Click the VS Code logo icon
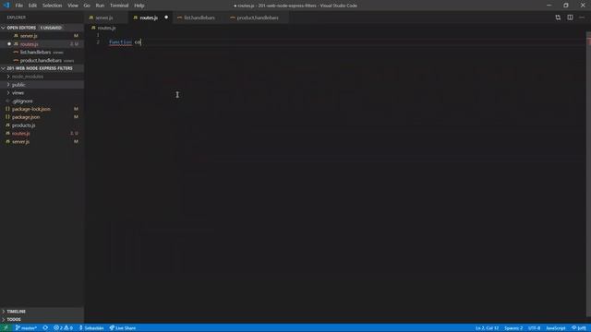The width and height of the screenshot is (591, 332). 6,6
